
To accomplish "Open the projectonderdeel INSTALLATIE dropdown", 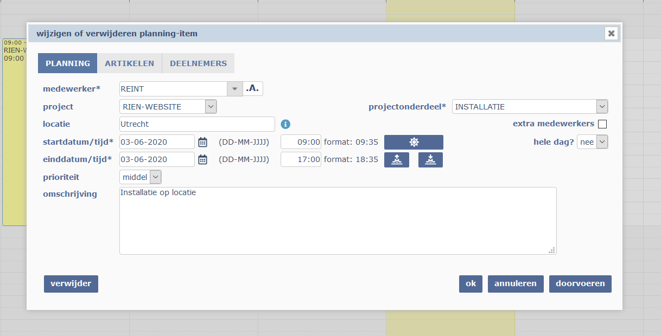I will pyautogui.click(x=601, y=107).
